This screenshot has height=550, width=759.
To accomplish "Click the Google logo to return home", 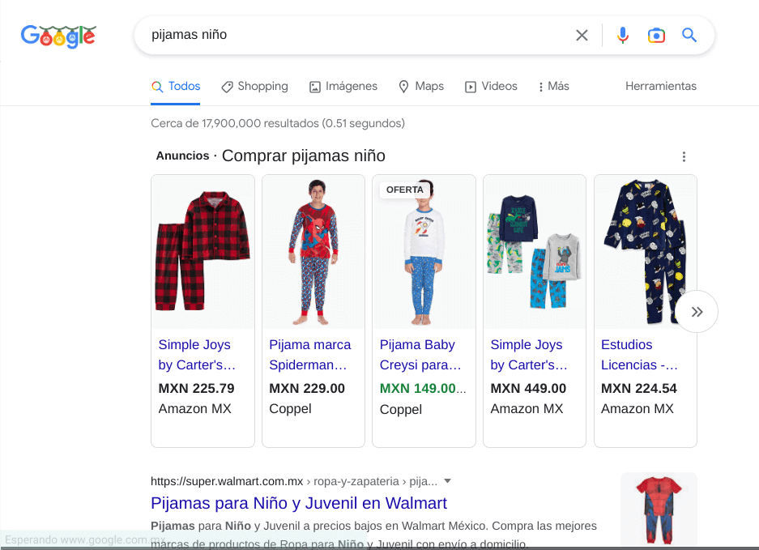I will [58, 36].
